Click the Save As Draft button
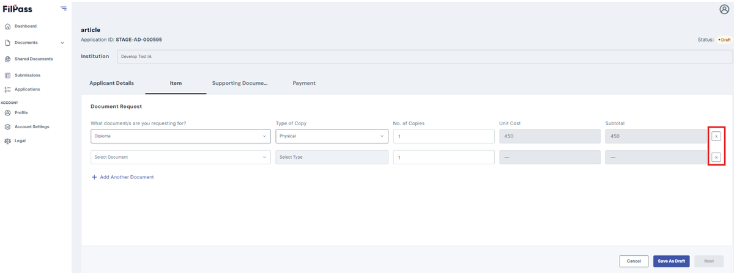Image resolution: width=734 pixels, height=273 pixels. (x=672, y=261)
